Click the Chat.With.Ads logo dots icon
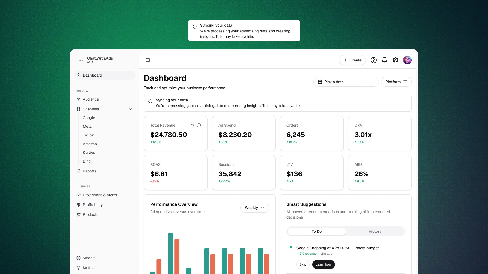Image resolution: width=488 pixels, height=274 pixels. pos(81,60)
